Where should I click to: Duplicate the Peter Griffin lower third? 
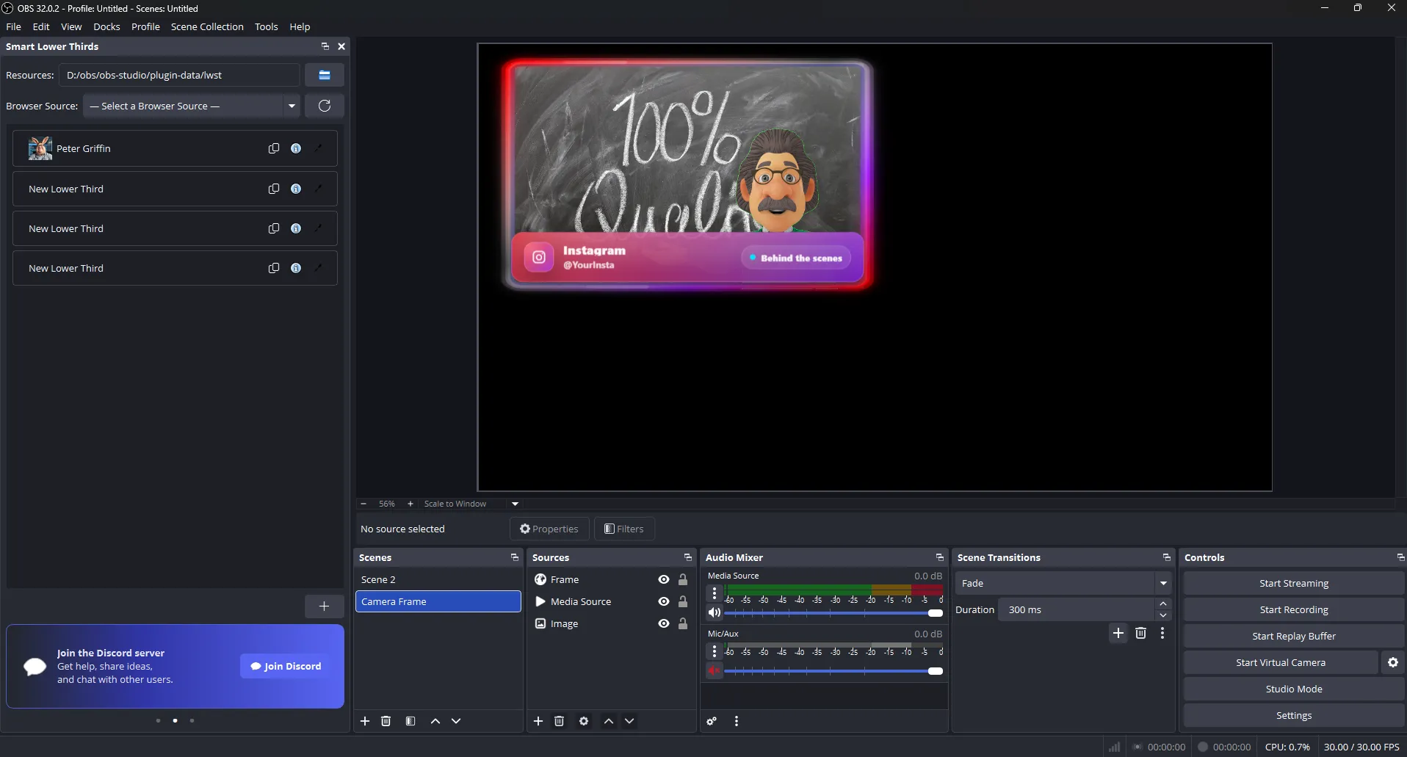click(x=273, y=148)
